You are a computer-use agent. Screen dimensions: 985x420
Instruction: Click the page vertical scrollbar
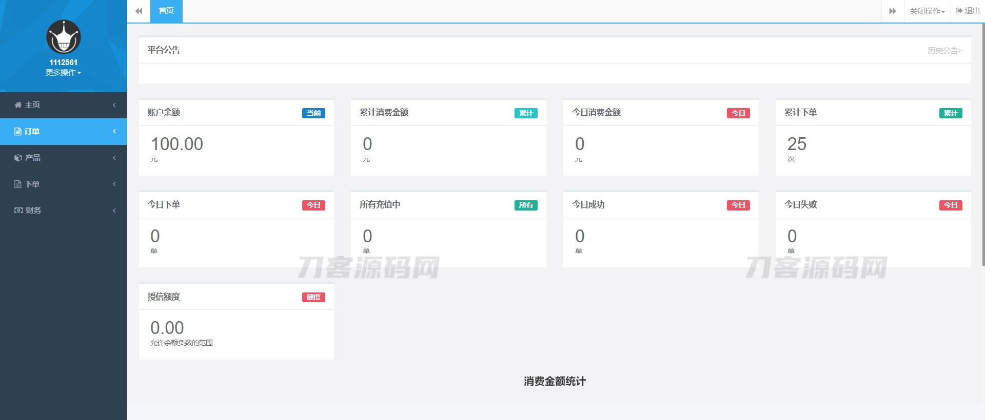[x=982, y=143]
